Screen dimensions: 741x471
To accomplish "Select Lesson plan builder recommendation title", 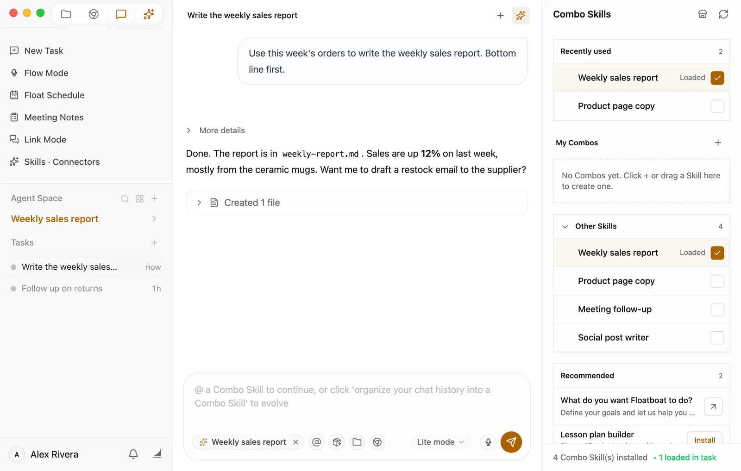I will (x=597, y=435).
